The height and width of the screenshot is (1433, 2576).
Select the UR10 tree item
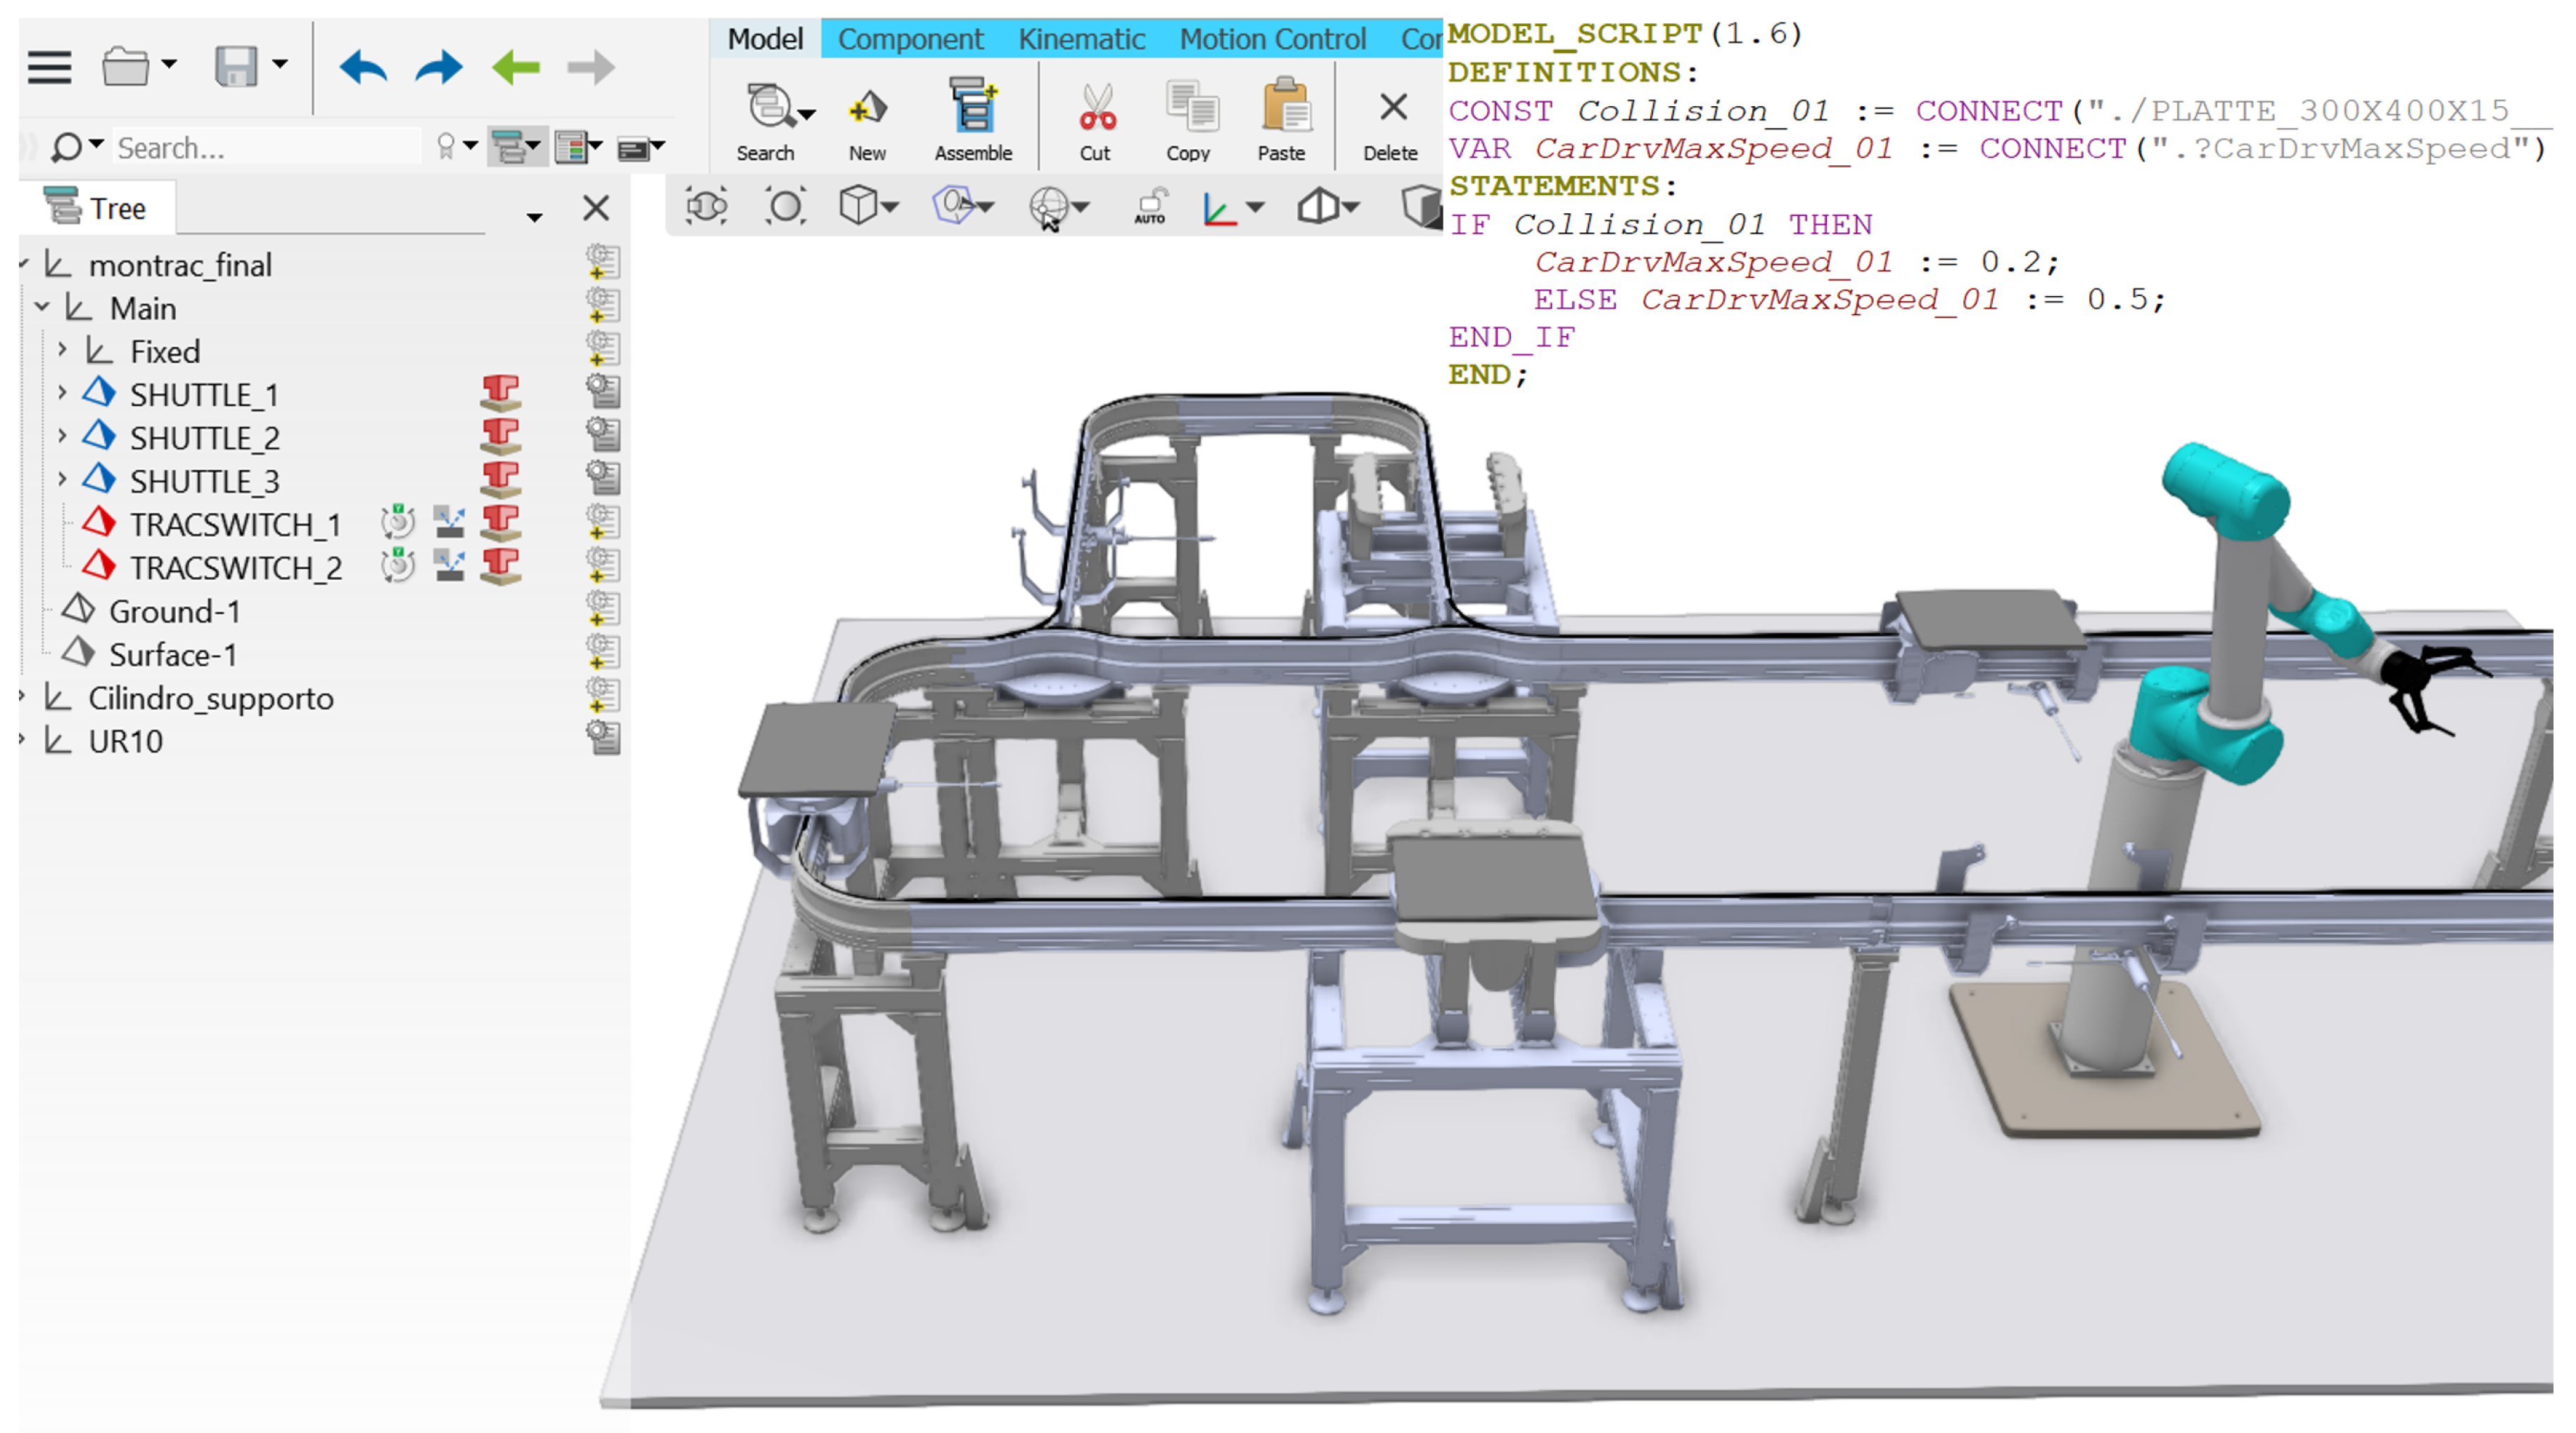pyautogui.click(x=125, y=741)
